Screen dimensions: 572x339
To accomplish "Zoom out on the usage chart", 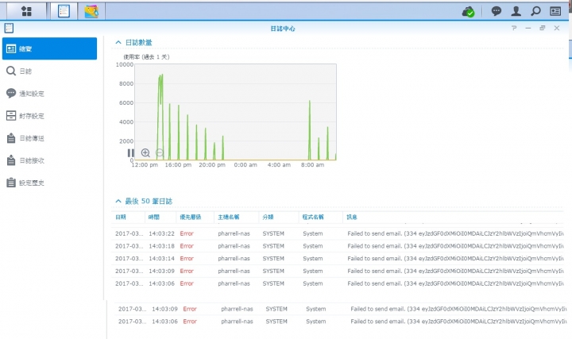I will click(160, 152).
